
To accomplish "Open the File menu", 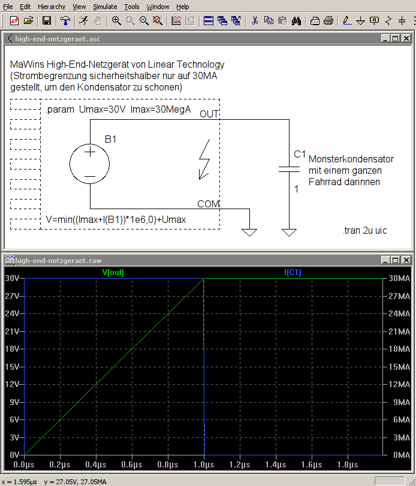I will tap(8, 7).
